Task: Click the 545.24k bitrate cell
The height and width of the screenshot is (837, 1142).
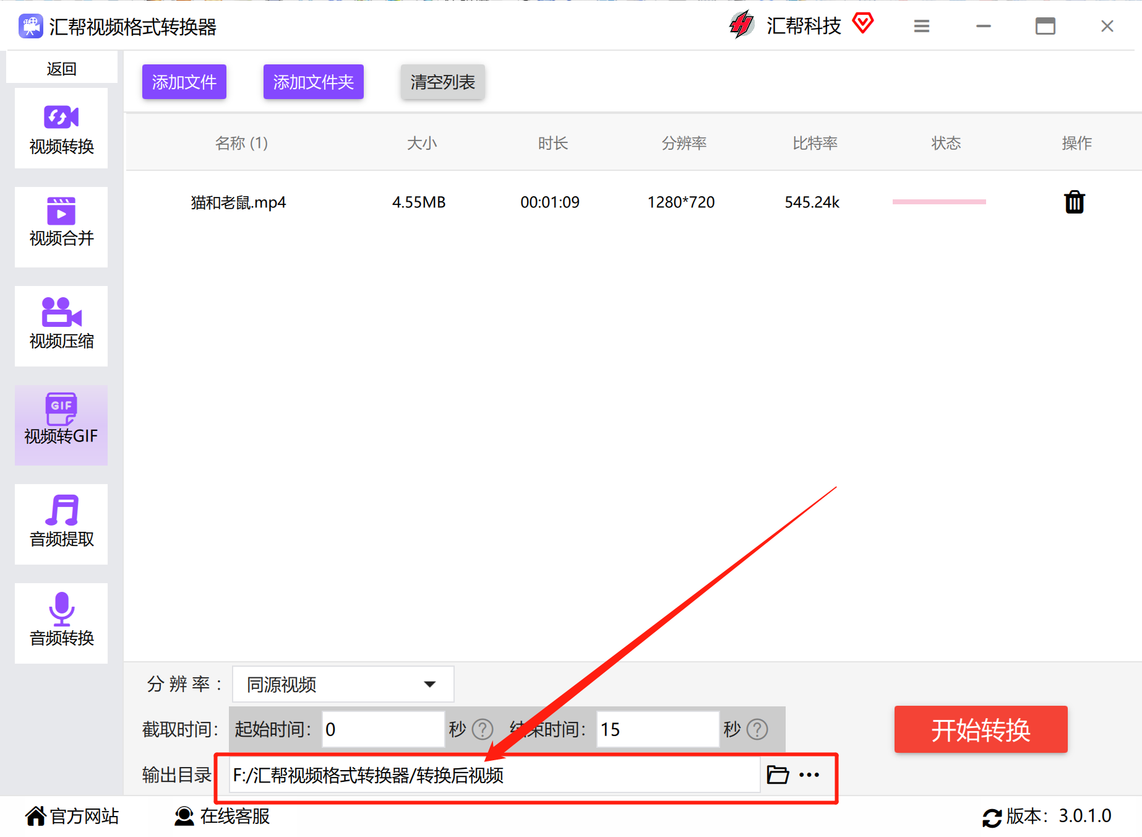Action: click(812, 202)
